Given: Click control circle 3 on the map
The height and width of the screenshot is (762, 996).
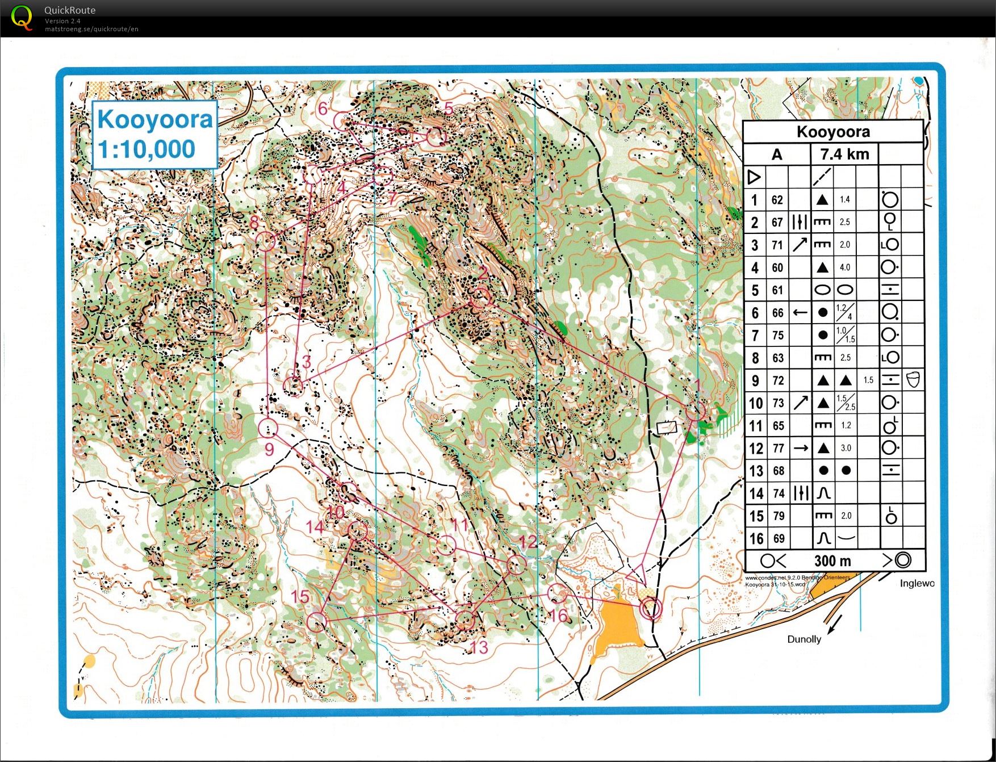Looking at the screenshot, I should (293, 385).
